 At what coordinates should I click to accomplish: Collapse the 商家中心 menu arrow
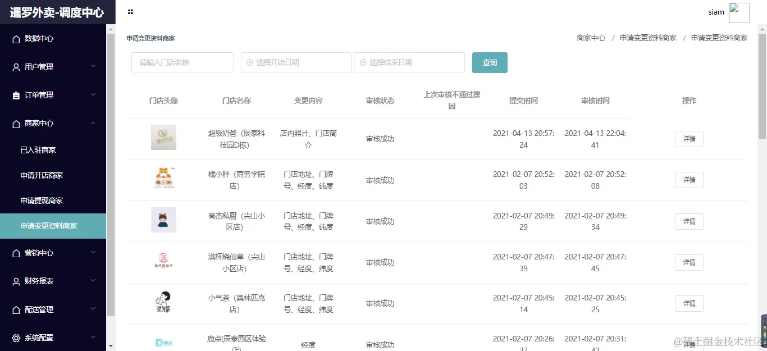[x=93, y=122]
